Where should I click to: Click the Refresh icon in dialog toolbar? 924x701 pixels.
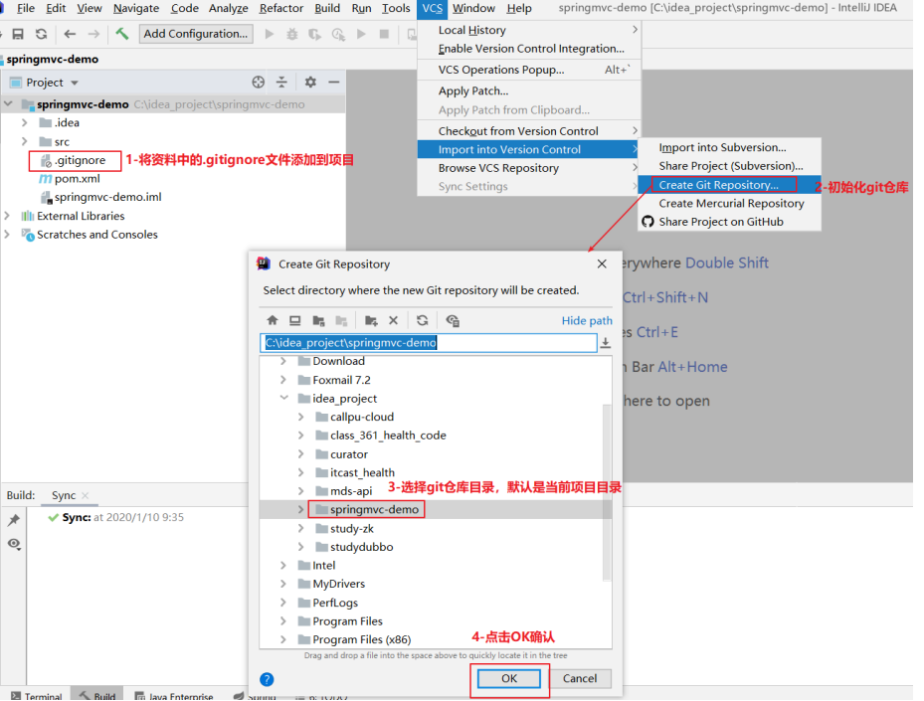423,320
